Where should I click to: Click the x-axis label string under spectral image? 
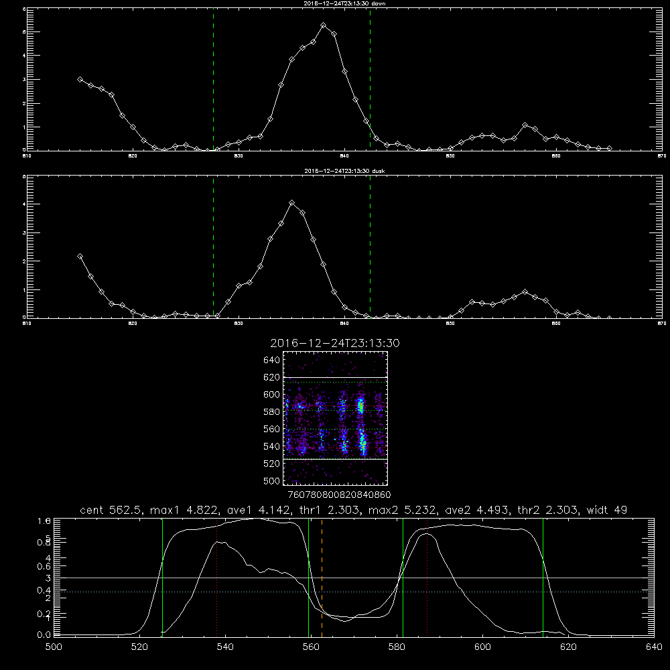[x=339, y=494]
